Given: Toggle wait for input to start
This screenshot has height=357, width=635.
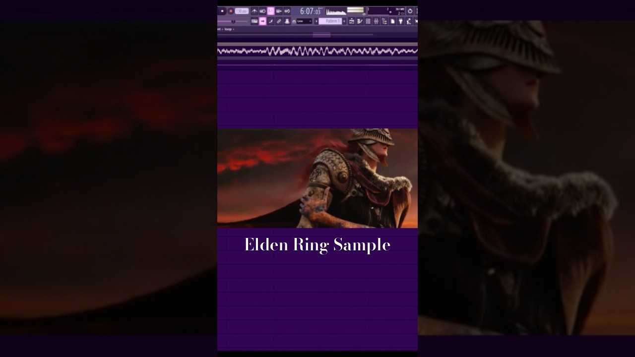Looking at the screenshot, I should [x=262, y=11].
